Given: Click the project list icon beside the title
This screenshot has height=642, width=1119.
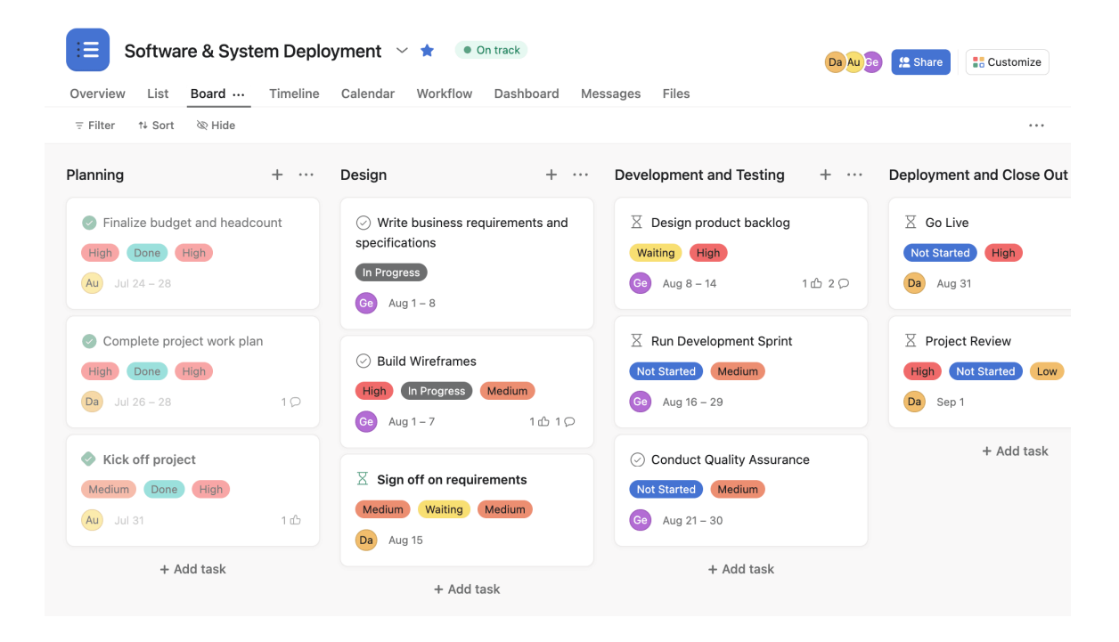Looking at the screenshot, I should (x=87, y=50).
